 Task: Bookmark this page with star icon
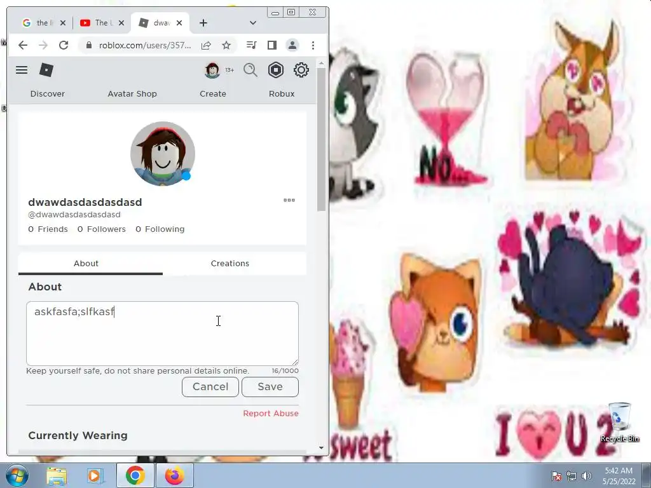click(x=226, y=45)
